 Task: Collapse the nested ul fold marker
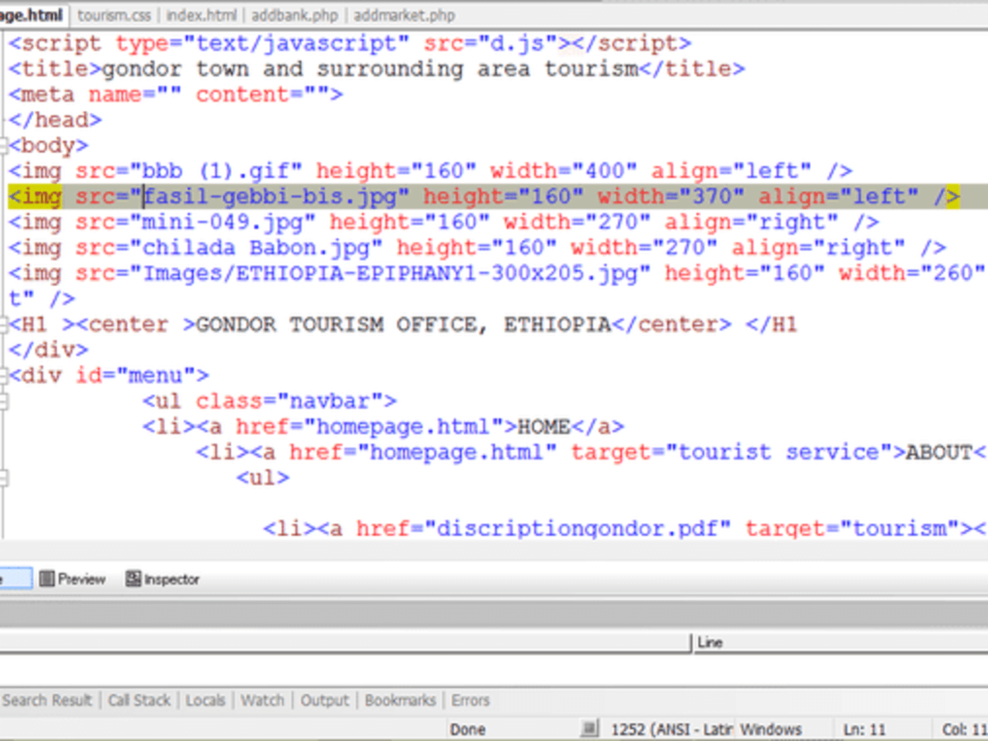coord(3,478)
